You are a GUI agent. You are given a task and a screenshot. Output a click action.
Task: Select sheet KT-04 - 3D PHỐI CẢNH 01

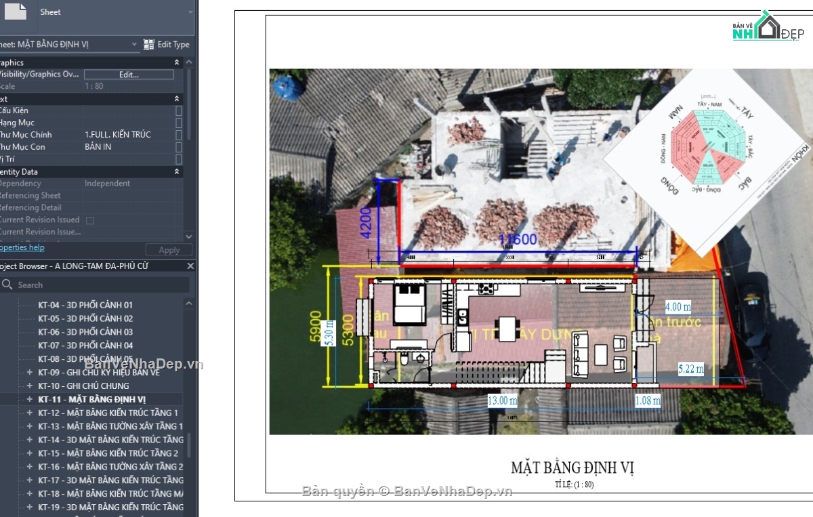click(x=85, y=306)
